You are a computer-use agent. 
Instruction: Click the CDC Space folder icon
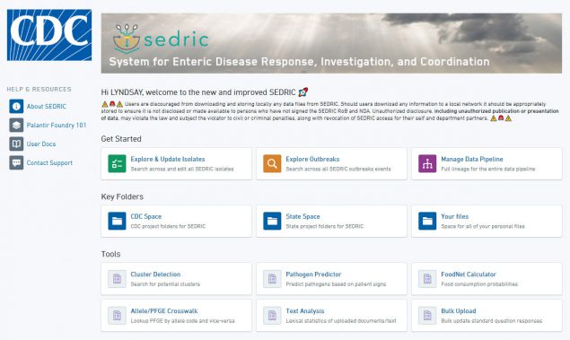click(117, 221)
